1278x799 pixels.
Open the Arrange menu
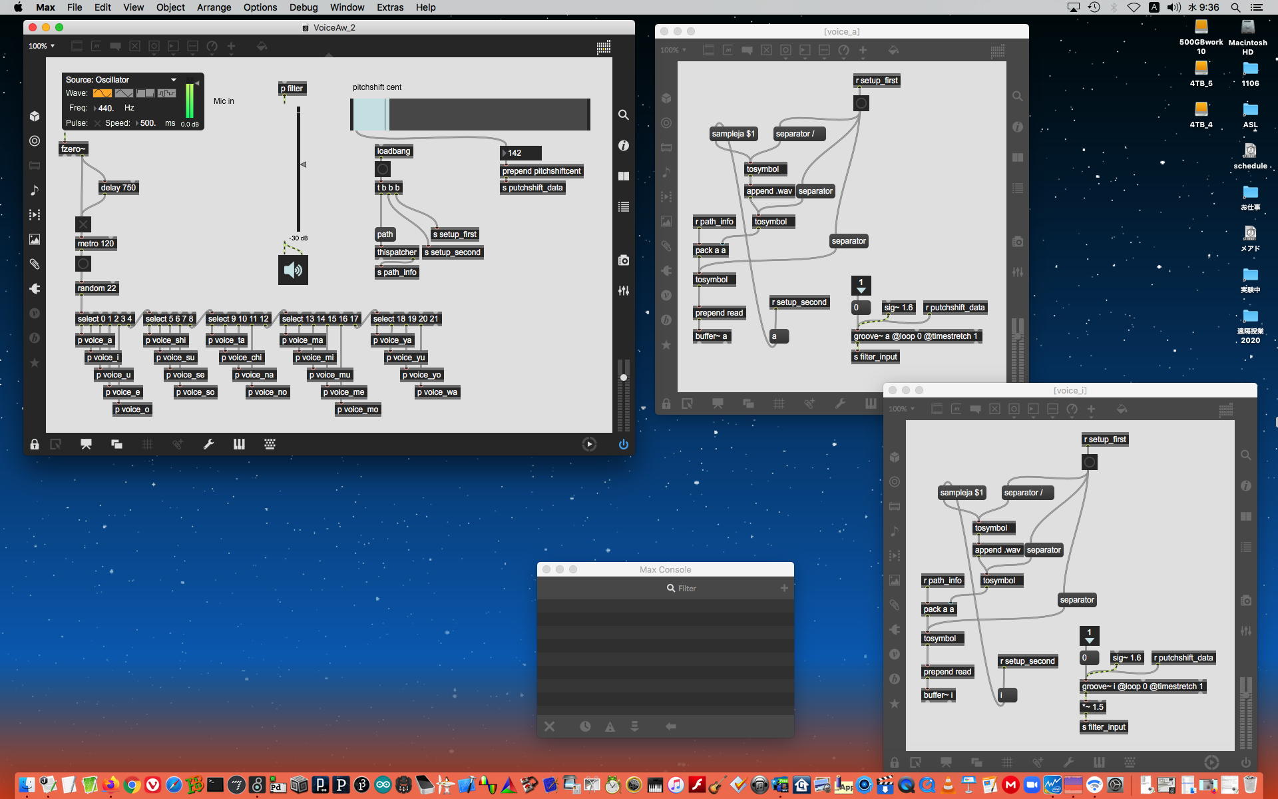click(x=214, y=7)
